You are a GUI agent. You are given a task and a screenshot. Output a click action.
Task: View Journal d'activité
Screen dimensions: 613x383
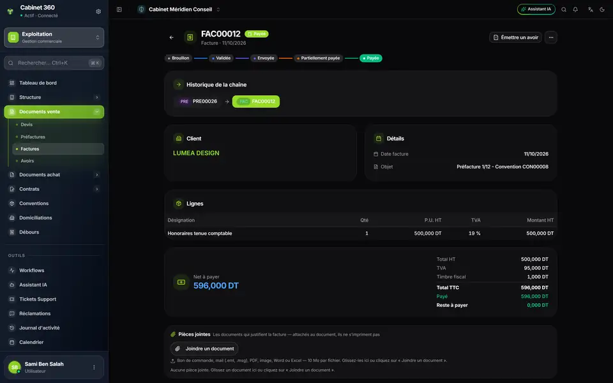[54, 328]
